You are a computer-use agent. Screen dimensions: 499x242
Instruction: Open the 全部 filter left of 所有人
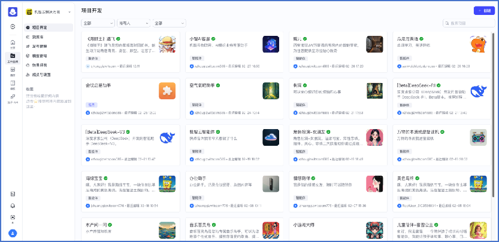tap(98, 23)
